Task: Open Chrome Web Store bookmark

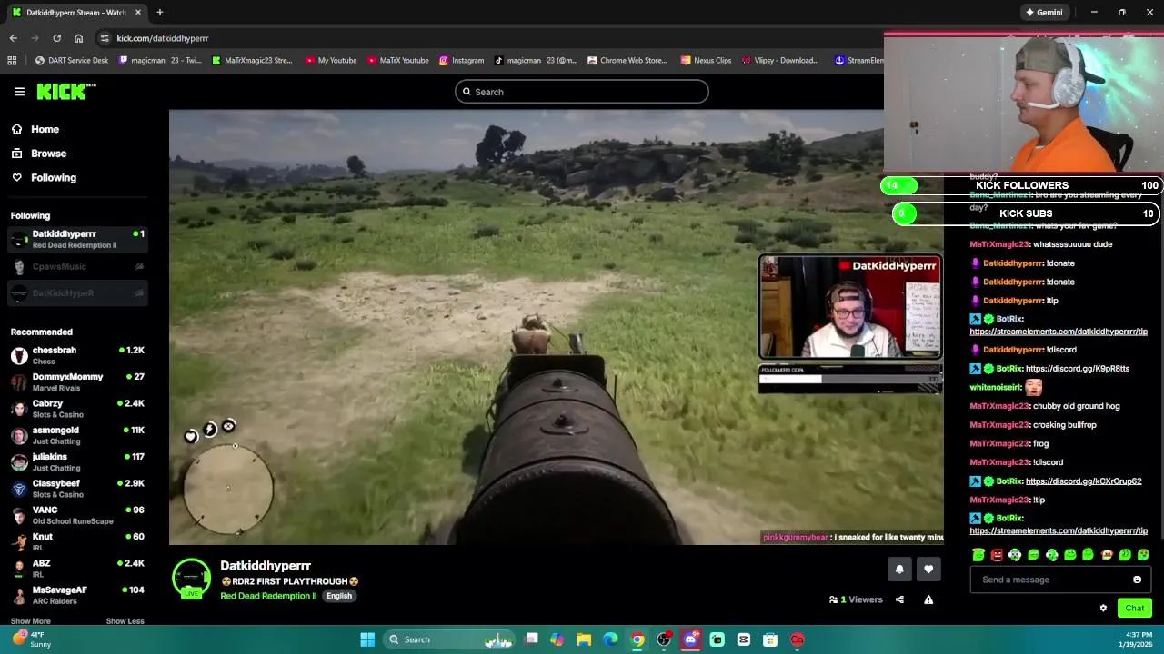Action: click(627, 61)
